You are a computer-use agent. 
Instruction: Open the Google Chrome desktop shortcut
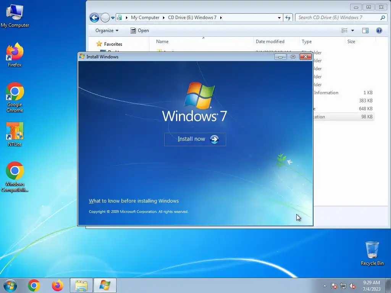pos(15,97)
